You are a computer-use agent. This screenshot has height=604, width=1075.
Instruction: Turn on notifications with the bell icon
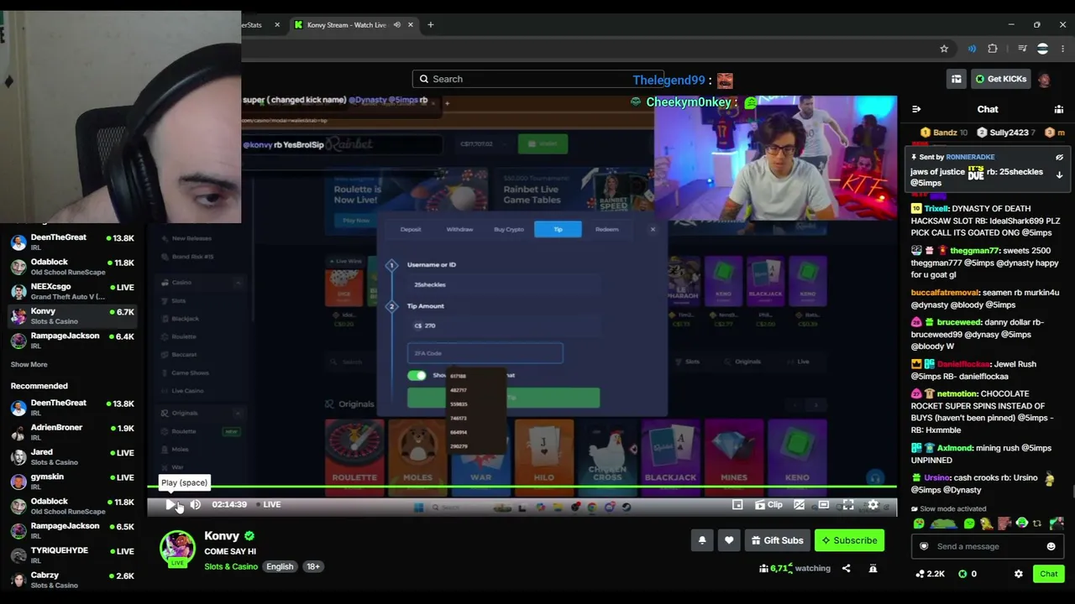click(702, 540)
